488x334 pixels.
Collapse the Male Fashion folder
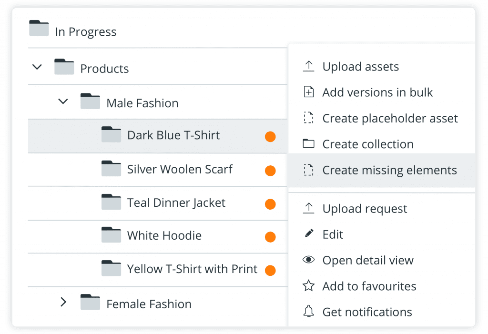pos(63,101)
